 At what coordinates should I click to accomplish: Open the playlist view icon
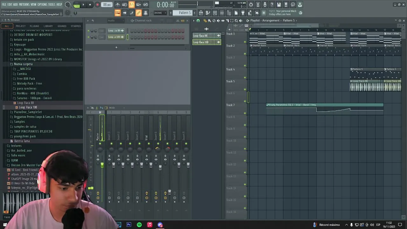point(201,13)
